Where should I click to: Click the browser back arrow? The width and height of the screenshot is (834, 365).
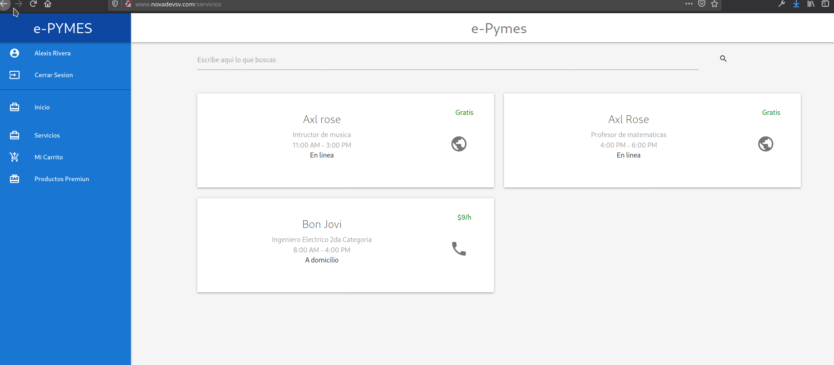[x=4, y=4]
